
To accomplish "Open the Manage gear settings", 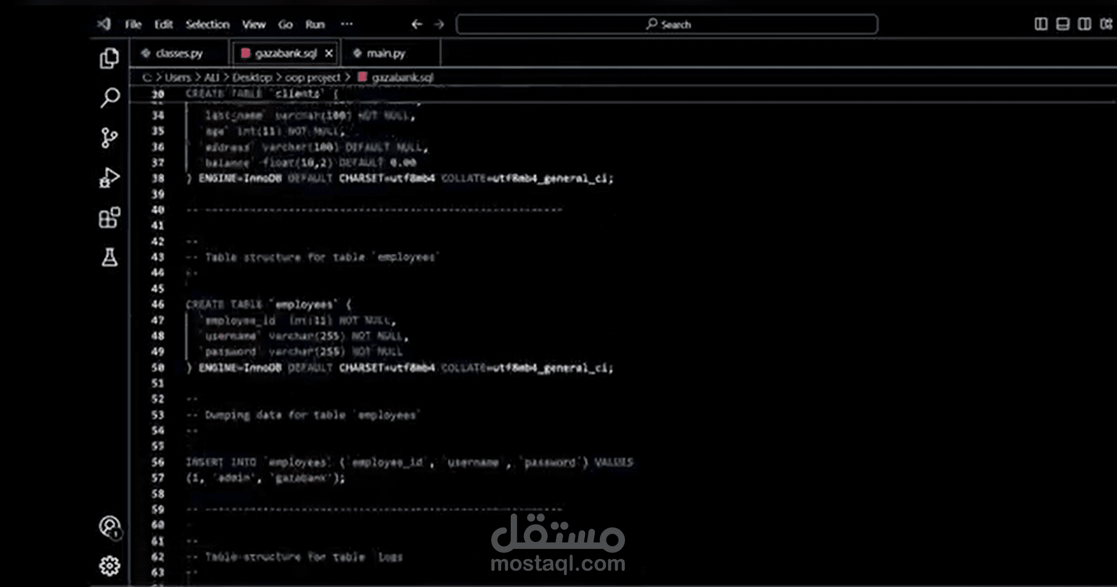I will click(x=109, y=565).
